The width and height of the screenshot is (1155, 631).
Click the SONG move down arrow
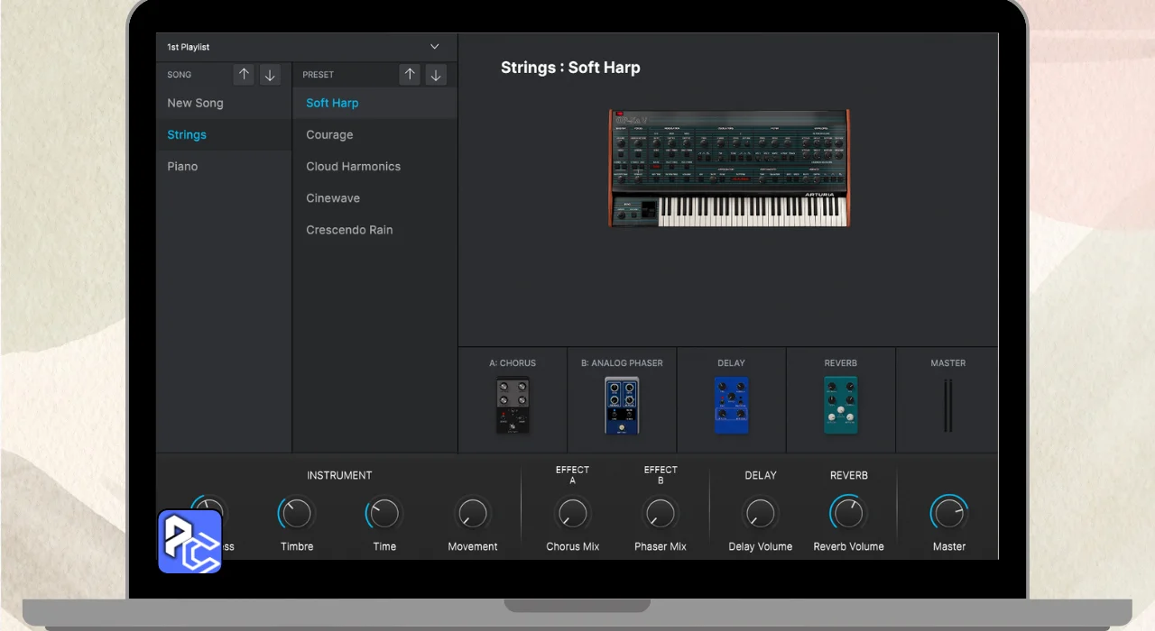click(269, 75)
